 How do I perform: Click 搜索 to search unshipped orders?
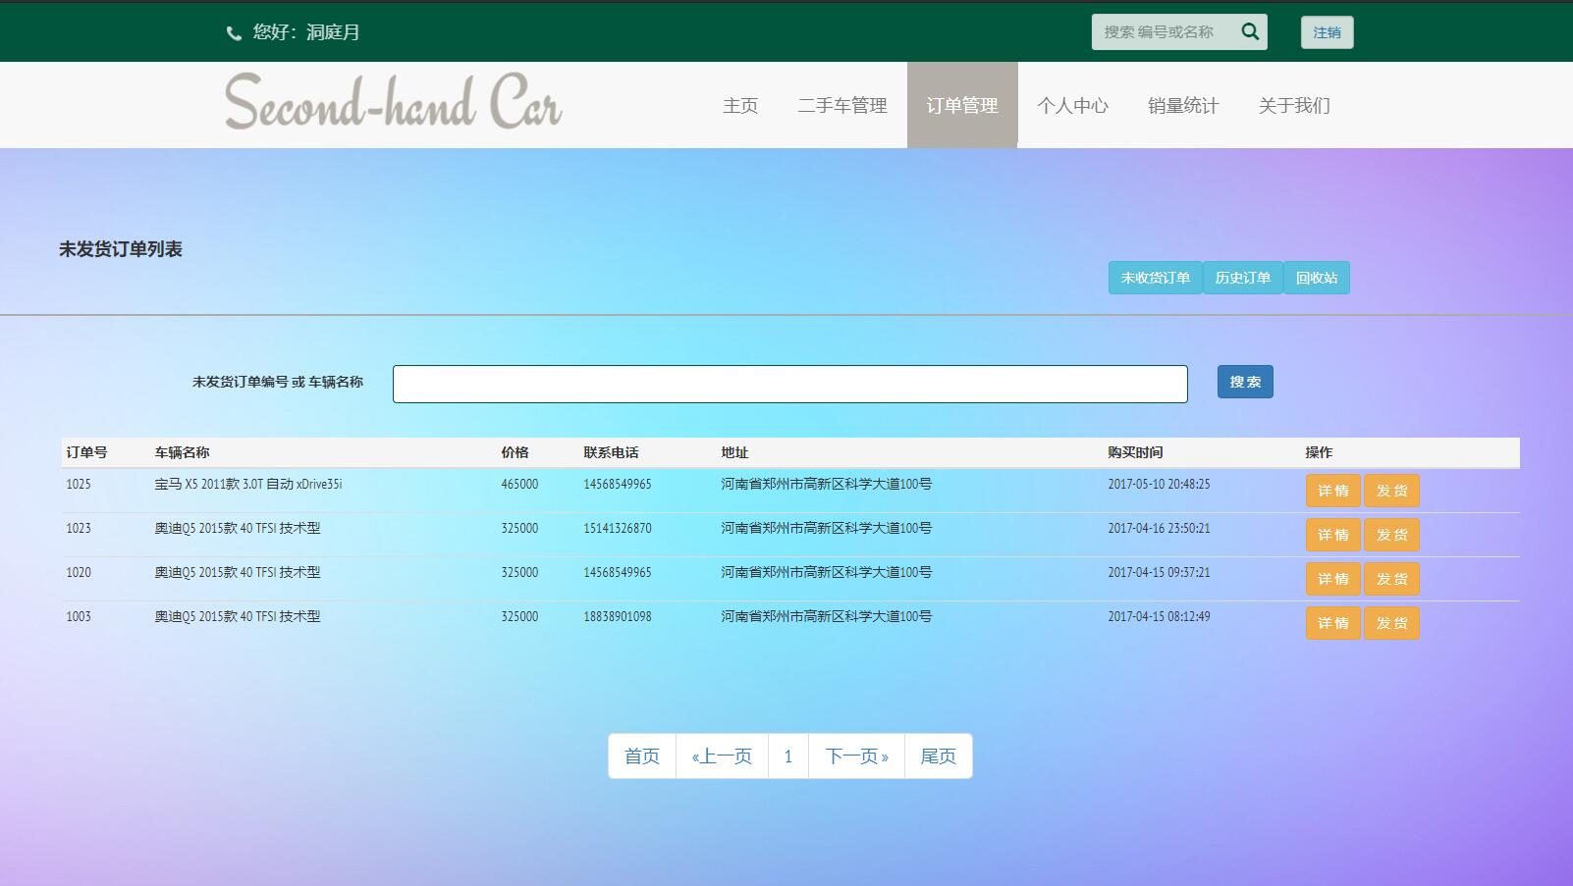tap(1244, 382)
